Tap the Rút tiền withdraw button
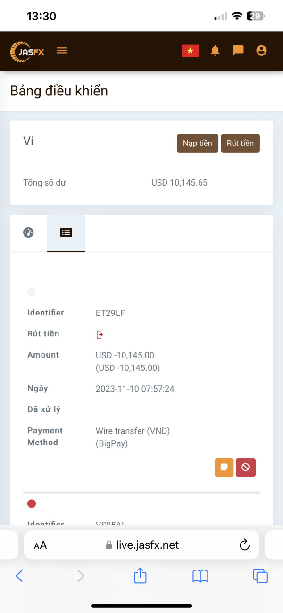The height and width of the screenshot is (613, 283). (240, 143)
